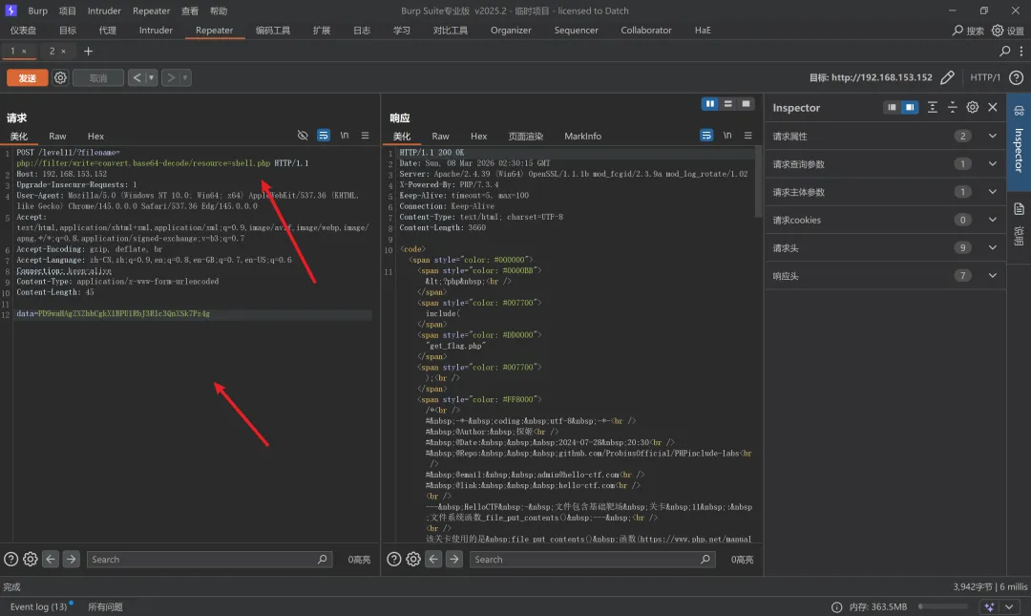The height and width of the screenshot is (616, 1031).
Task: Click the search icon in tab bar
Action: [1004, 52]
